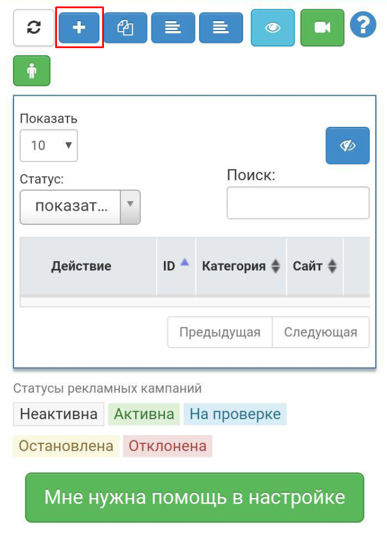This screenshot has width=387, height=539.
Task: Click the first text-lines icon button
Action: 173,28
